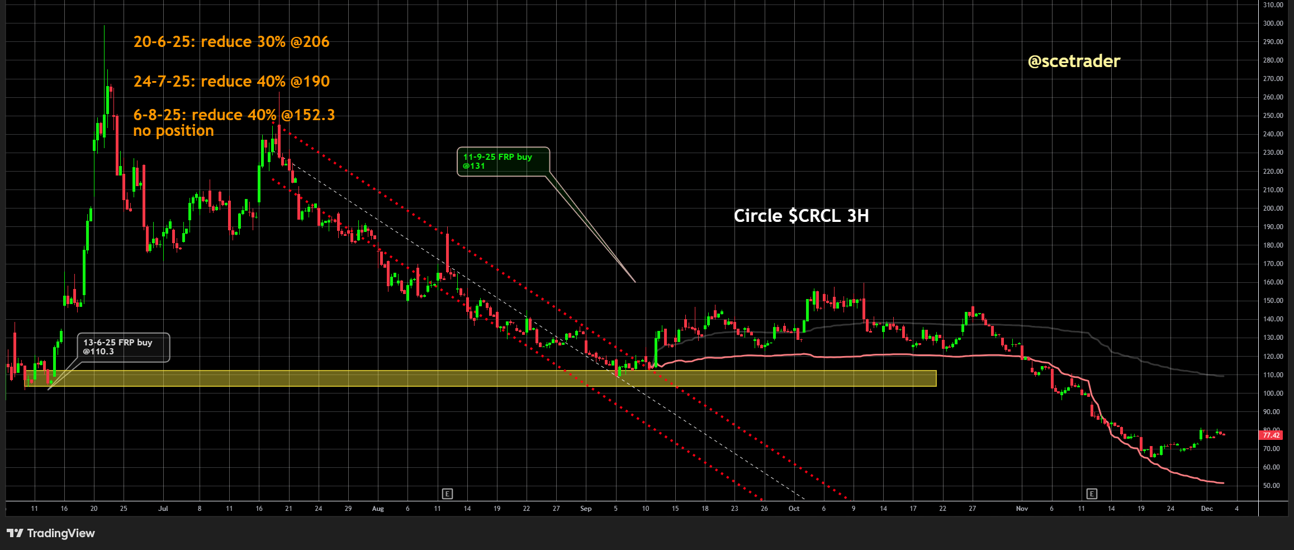Screen dimensions: 1294x550
Task: Click the 130.00 price axis label
Action: coord(1273,338)
